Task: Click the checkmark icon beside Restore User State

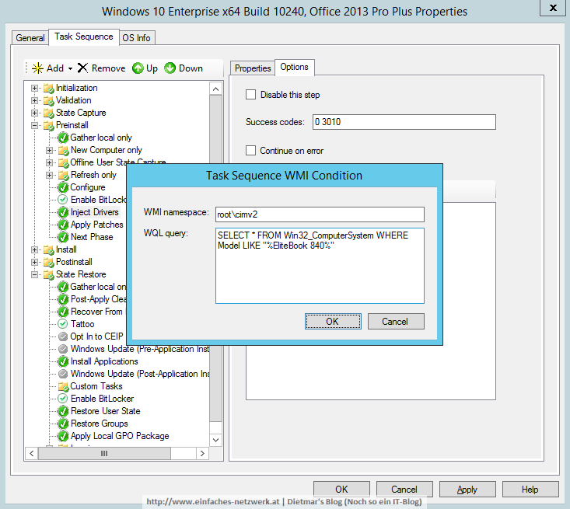Action: pos(63,411)
